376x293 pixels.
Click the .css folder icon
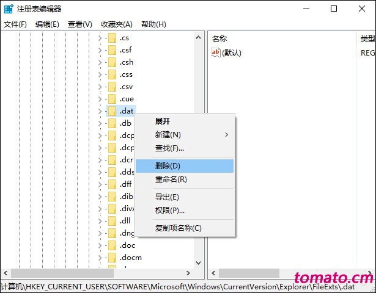tap(112, 74)
